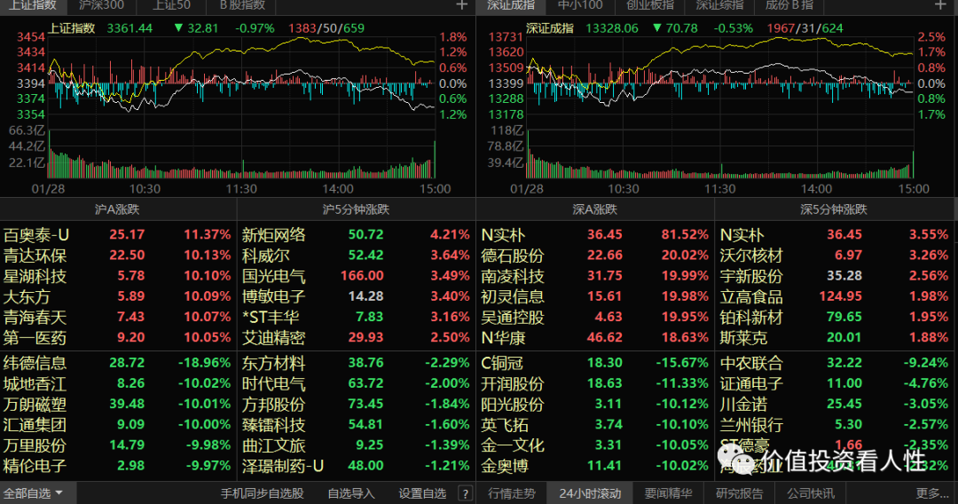Select the 德石股份 stock row

[595, 256]
